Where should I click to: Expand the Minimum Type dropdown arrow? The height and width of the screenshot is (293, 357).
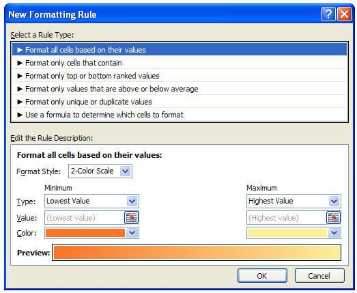click(132, 201)
